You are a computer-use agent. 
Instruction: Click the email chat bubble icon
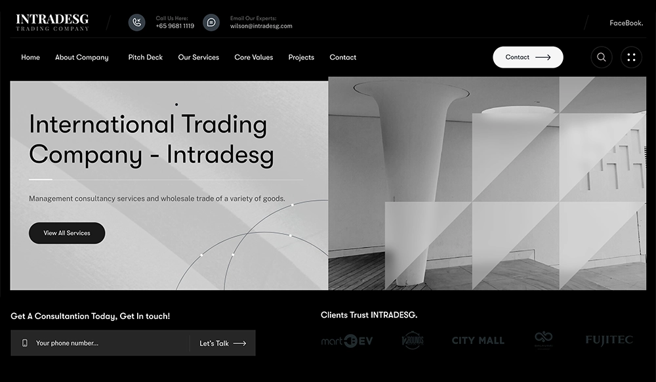pyautogui.click(x=211, y=22)
